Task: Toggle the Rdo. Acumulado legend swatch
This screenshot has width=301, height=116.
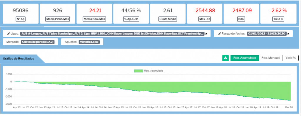Action: point(138,71)
